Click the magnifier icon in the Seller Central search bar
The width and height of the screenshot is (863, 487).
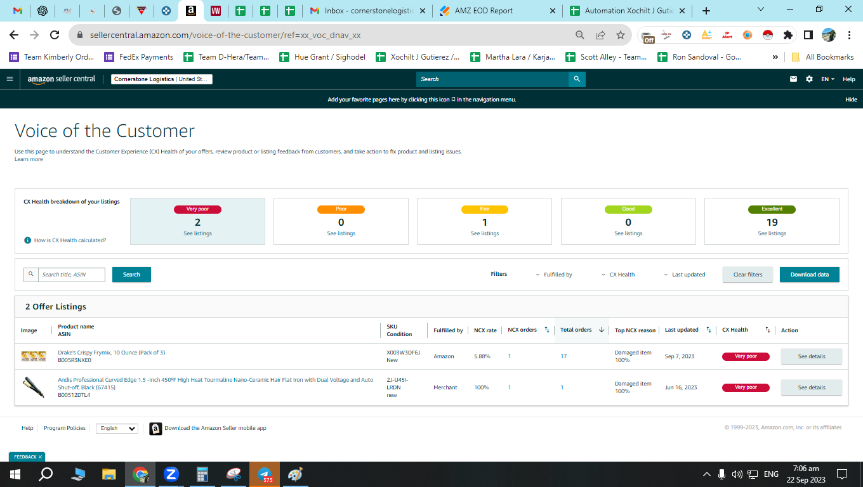[577, 79]
